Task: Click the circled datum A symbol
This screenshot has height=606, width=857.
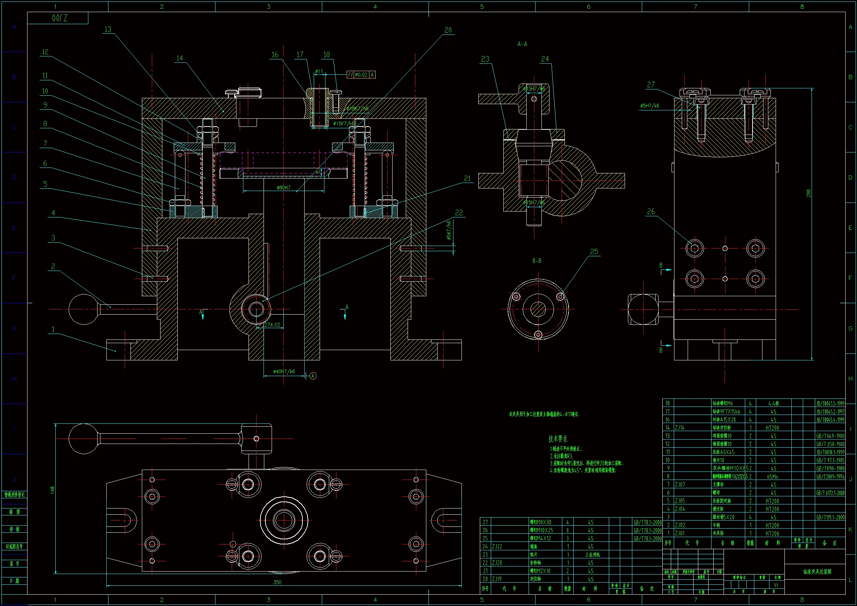Action: tap(313, 376)
